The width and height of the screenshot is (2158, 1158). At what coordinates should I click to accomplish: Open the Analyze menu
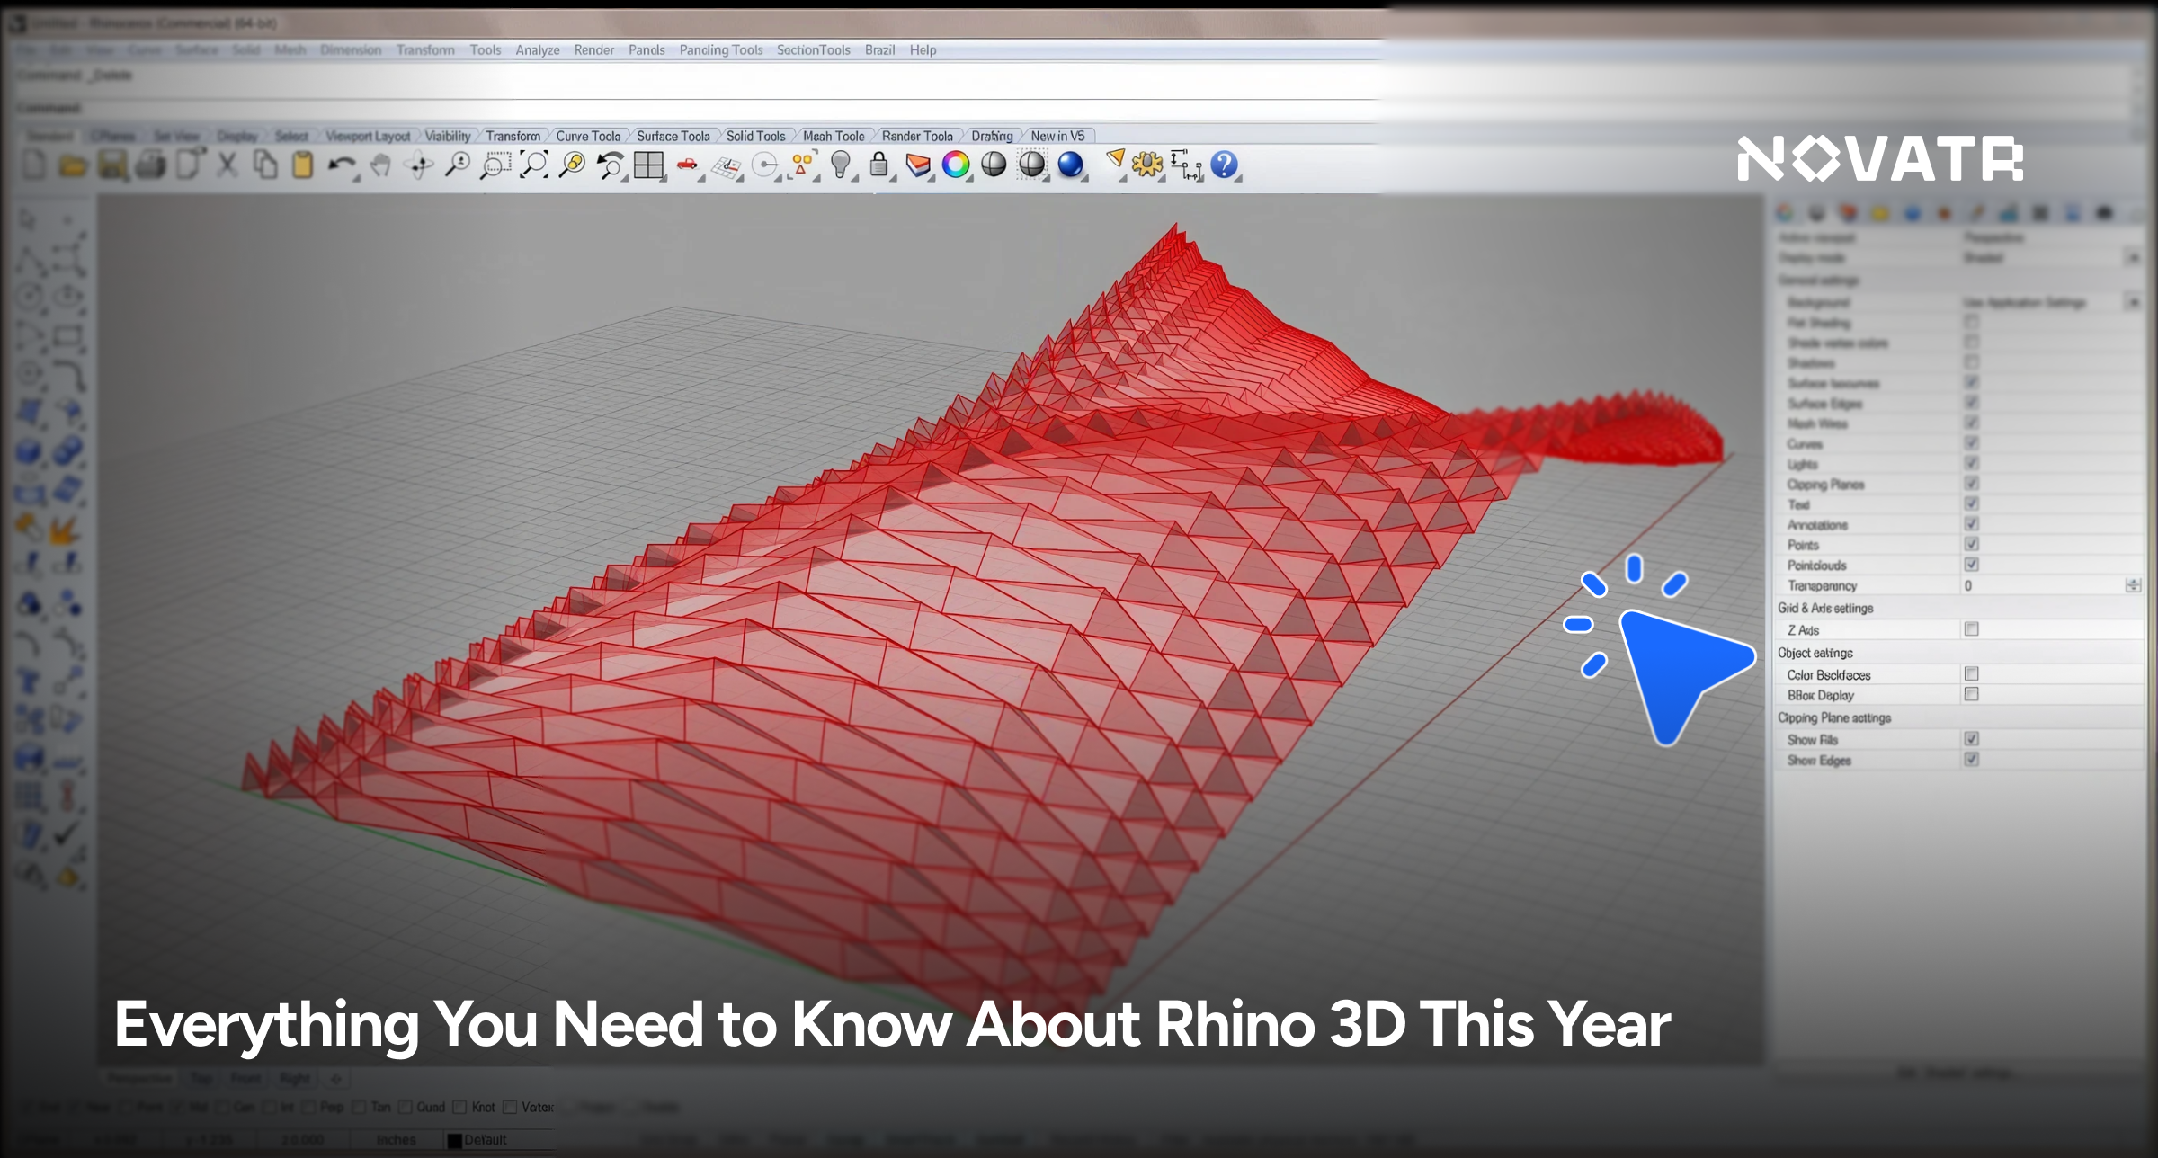[538, 50]
